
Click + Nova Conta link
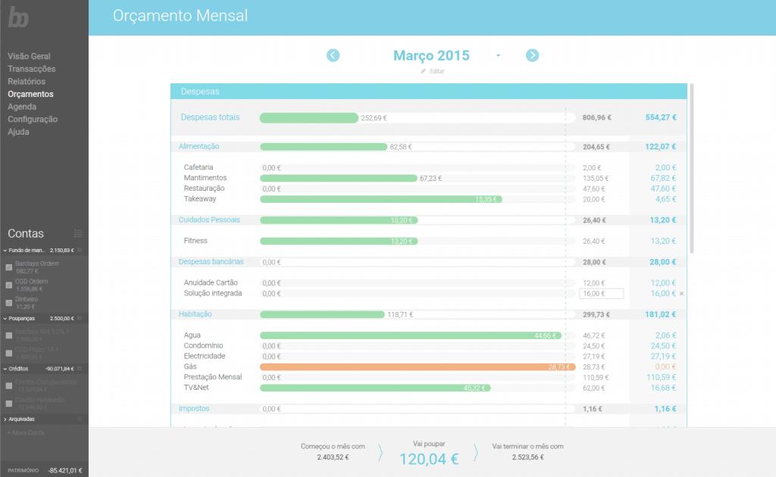(26, 433)
